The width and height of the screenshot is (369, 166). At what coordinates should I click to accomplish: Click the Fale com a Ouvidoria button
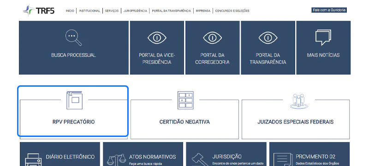(x=329, y=10)
